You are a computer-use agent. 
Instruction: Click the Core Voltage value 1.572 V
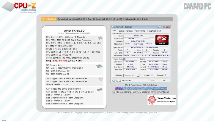point(149,44)
